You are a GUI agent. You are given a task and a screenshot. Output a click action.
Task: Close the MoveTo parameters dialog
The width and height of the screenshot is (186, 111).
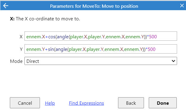coord(182,6)
